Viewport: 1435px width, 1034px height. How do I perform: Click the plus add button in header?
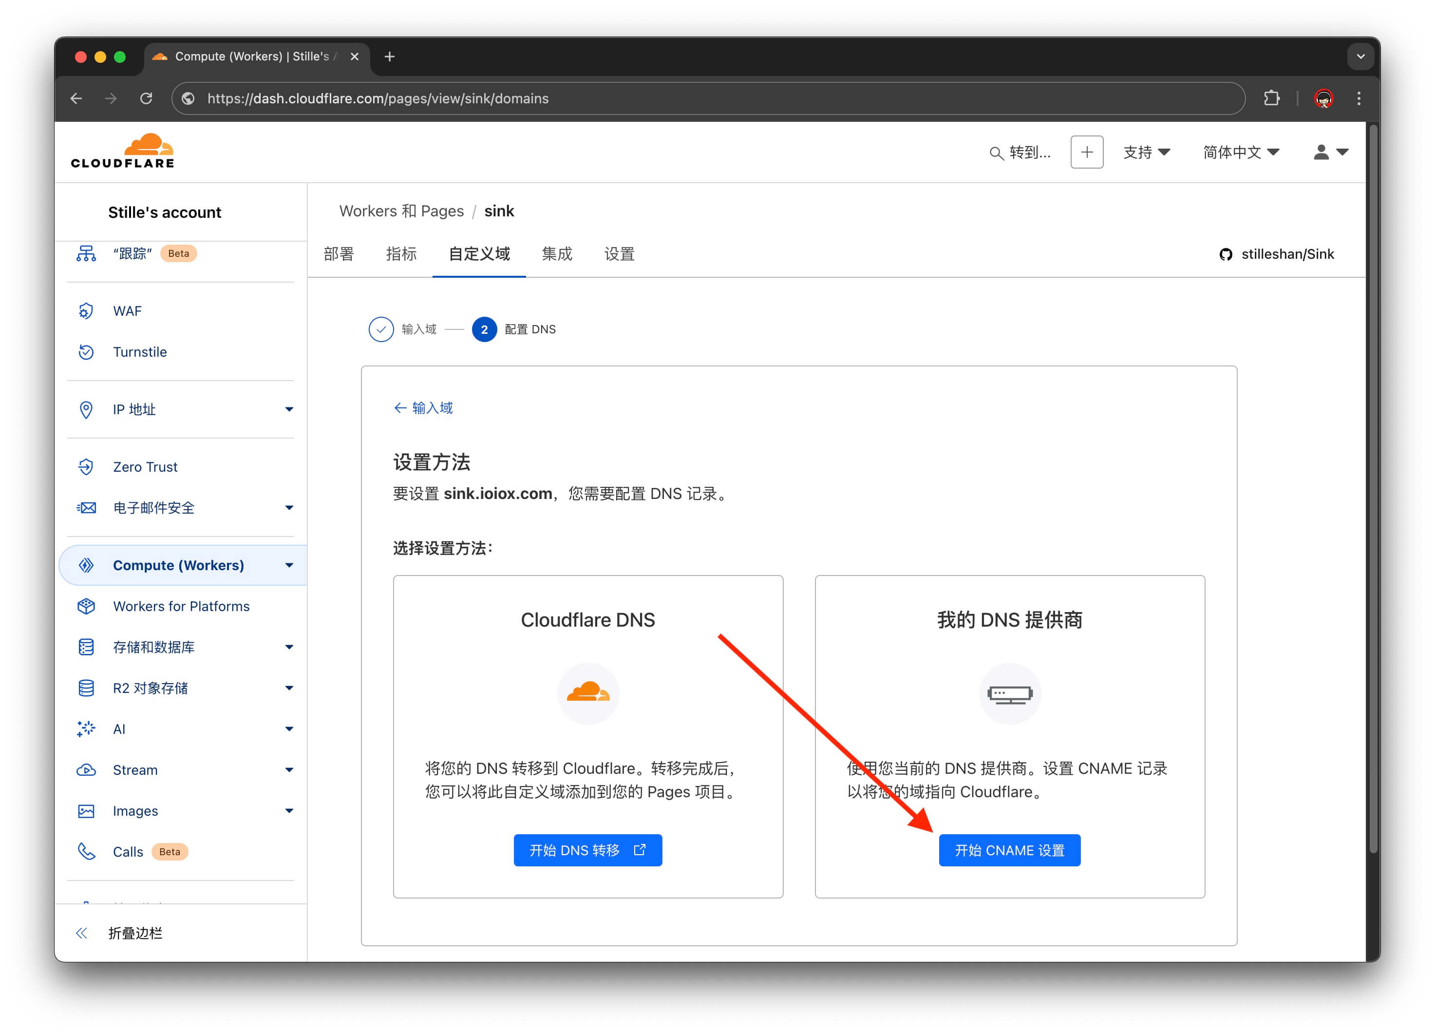point(1086,152)
